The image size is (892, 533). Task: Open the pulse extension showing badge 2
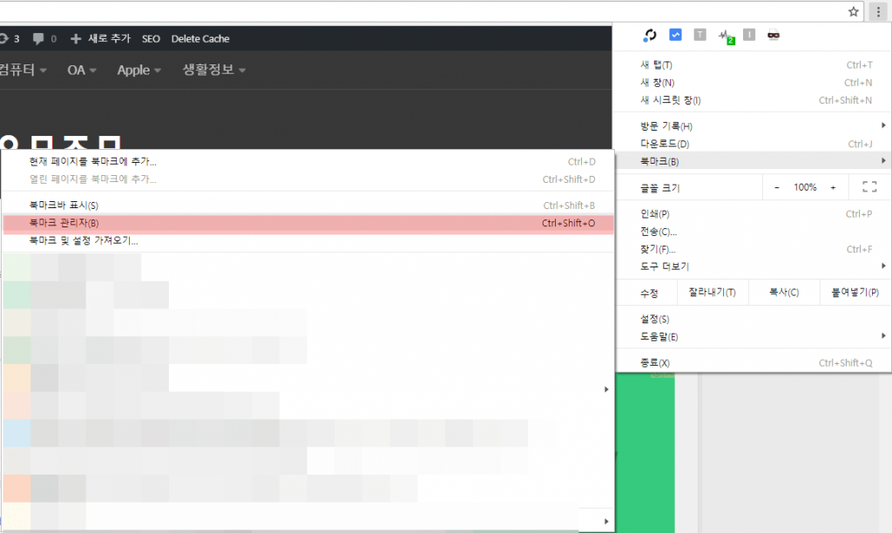pyautogui.click(x=726, y=35)
